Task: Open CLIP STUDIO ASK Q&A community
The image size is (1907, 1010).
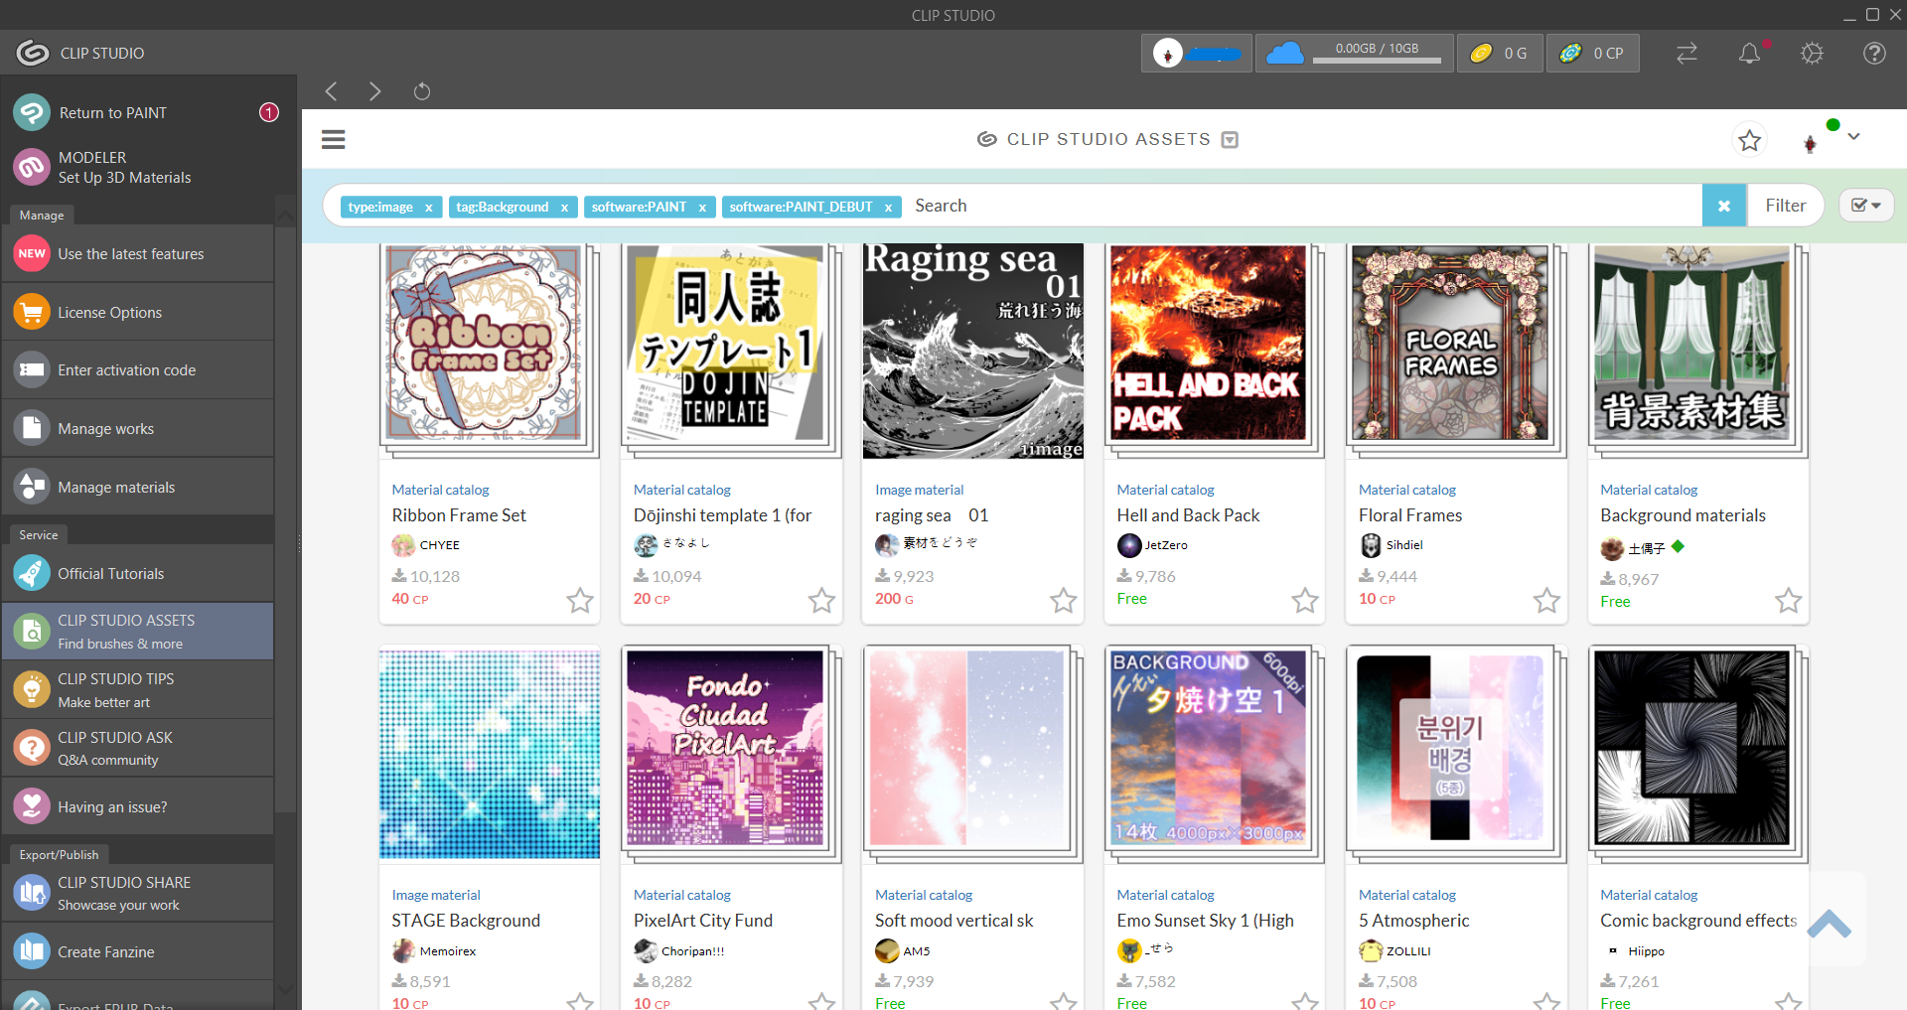Action: tap(137, 748)
